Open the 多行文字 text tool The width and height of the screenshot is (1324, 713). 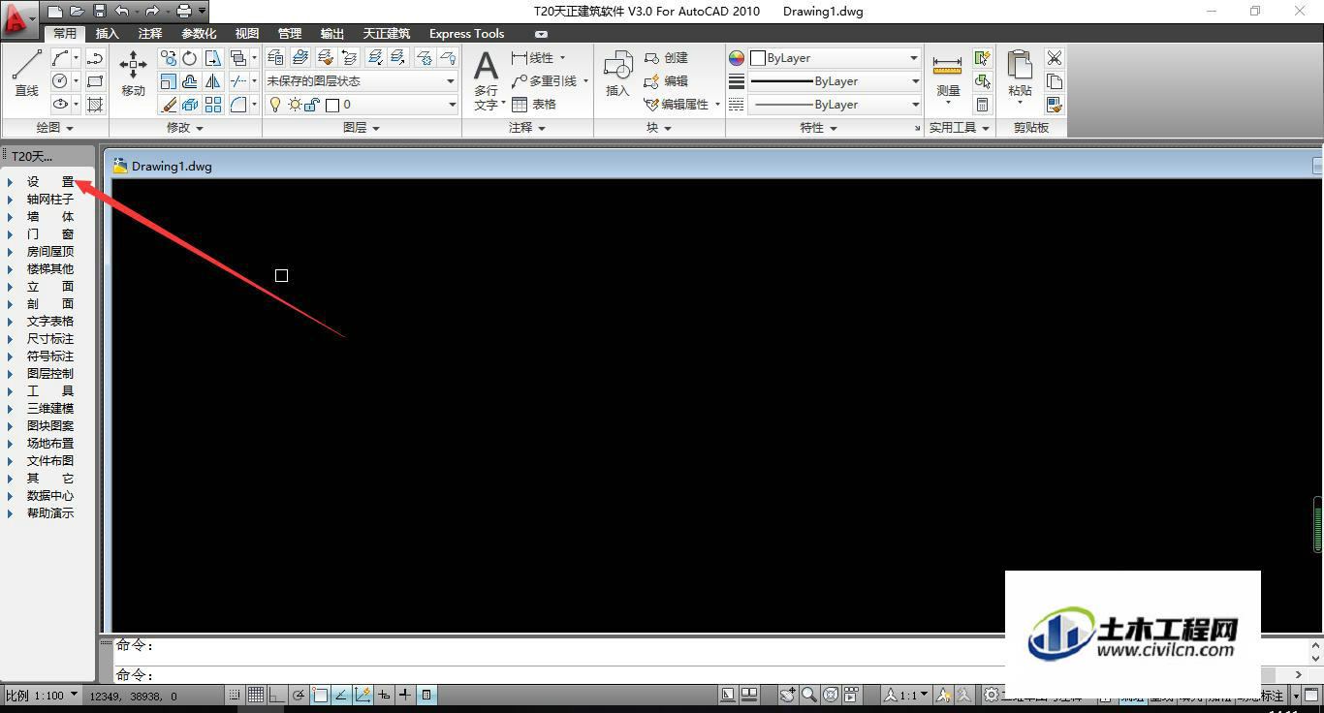tap(487, 80)
